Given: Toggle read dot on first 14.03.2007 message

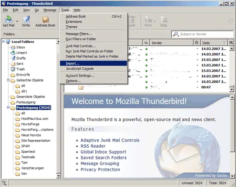Looking at the screenshot, I should click(146, 49).
